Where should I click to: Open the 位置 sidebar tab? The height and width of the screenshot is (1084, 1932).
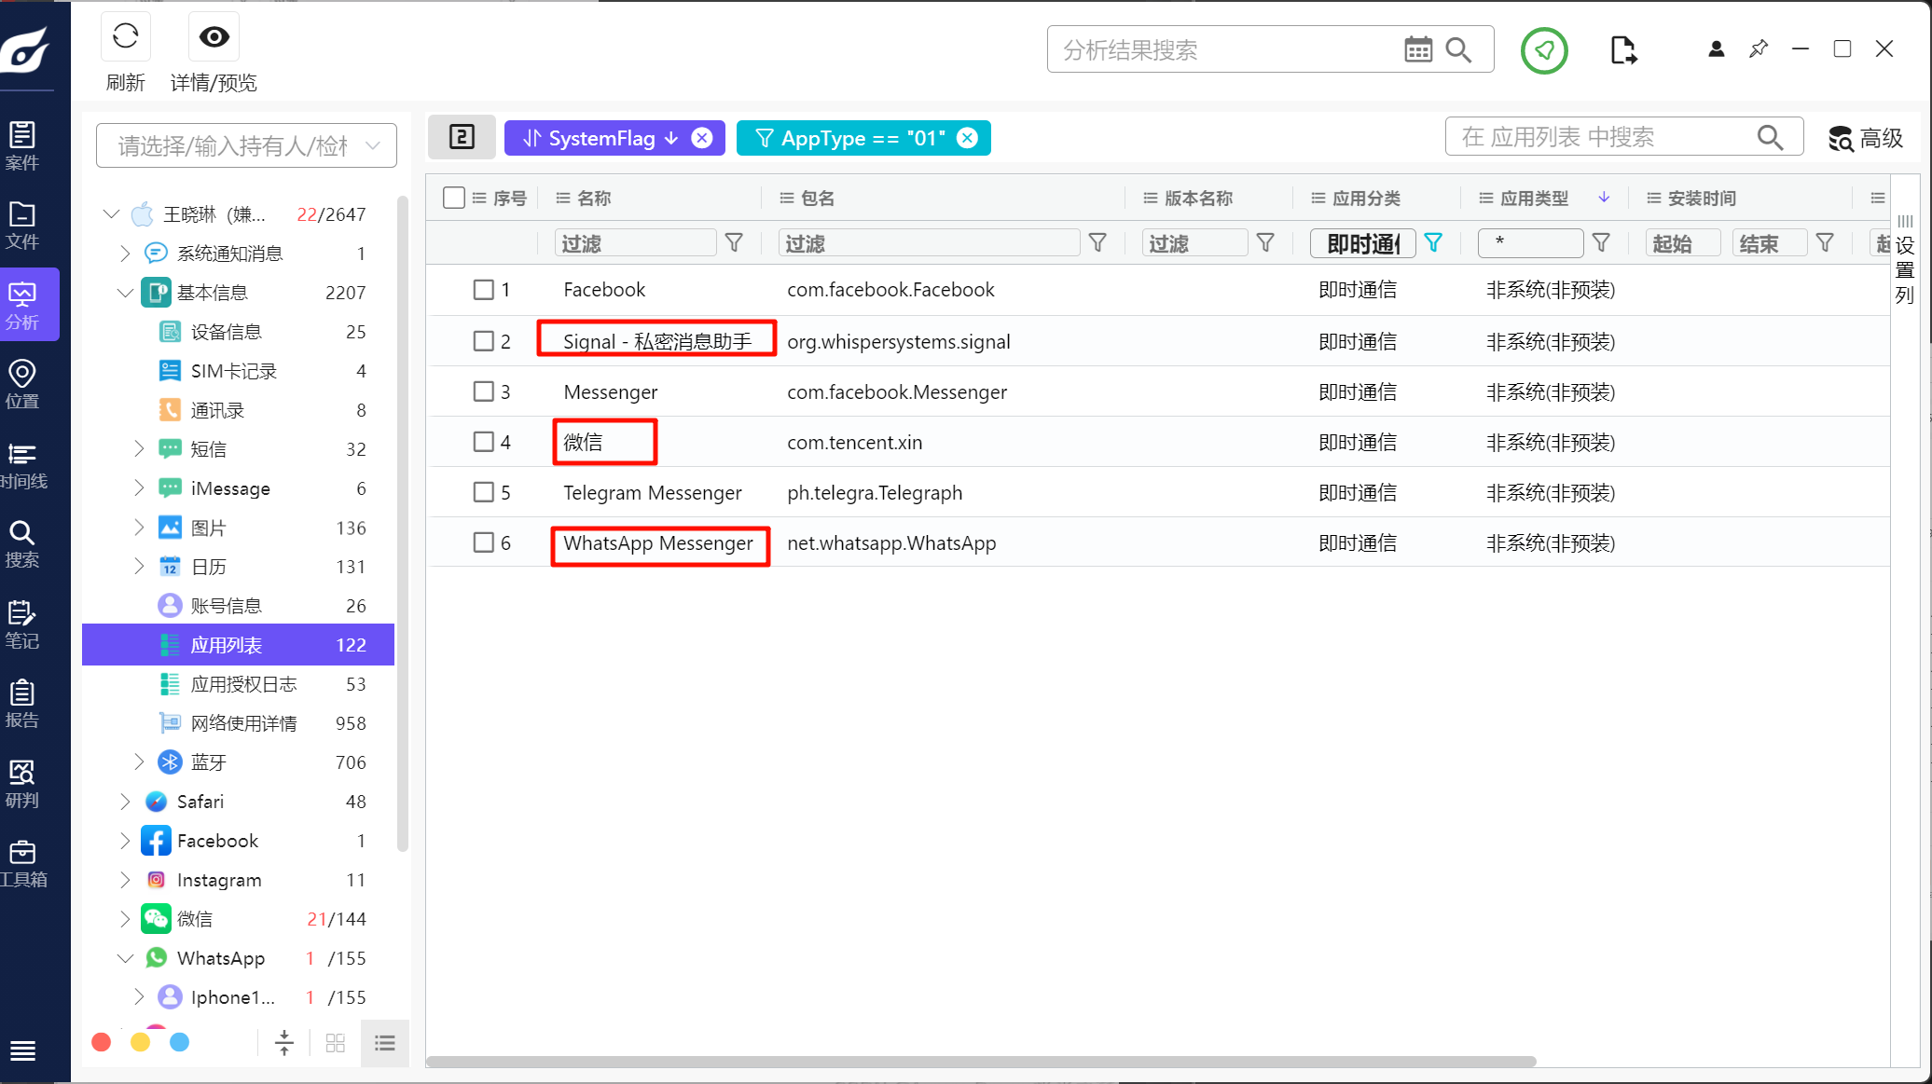coord(22,384)
